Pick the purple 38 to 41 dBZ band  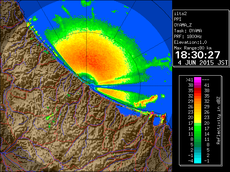[x=198, y=85]
